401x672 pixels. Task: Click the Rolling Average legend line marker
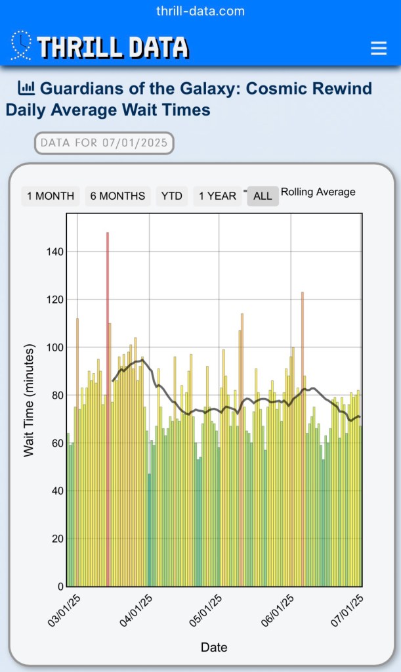coord(245,191)
